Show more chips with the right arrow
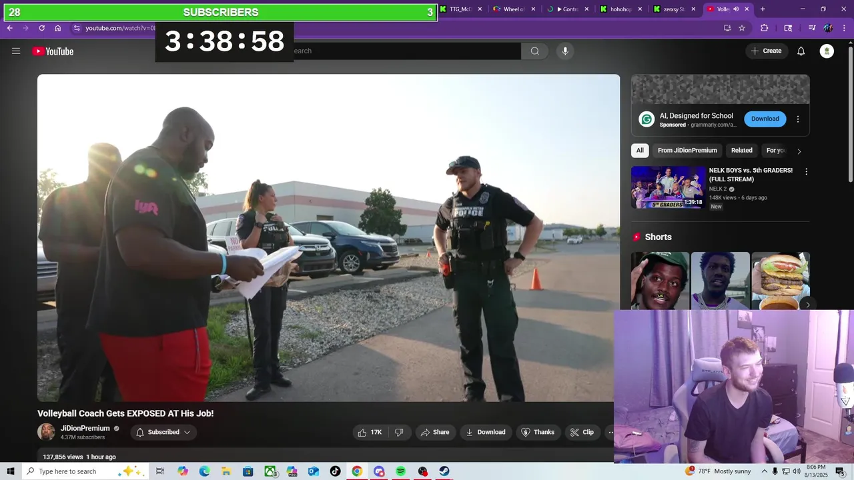Screen dimensions: 854x480 click(x=799, y=151)
